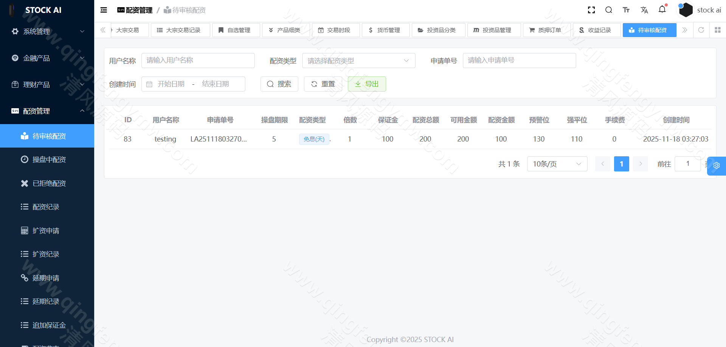The image size is (726, 347).
Task: Export results with the 导出 button
Action: (367, 84)
